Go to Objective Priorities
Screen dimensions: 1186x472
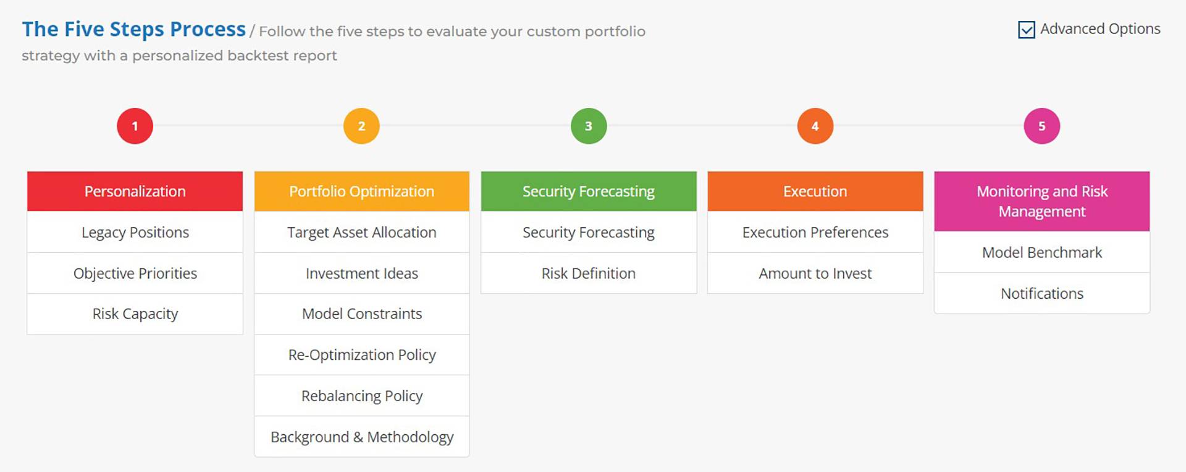point(135,273)
